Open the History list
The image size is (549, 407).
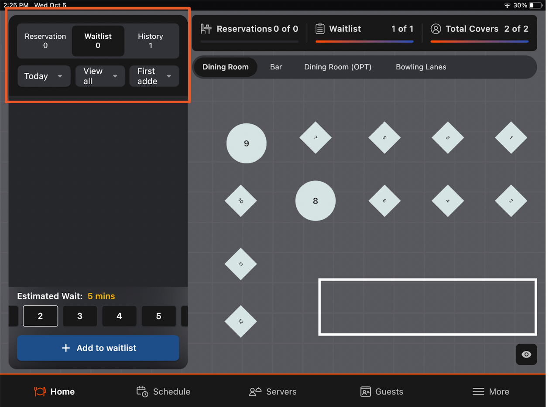151,41
